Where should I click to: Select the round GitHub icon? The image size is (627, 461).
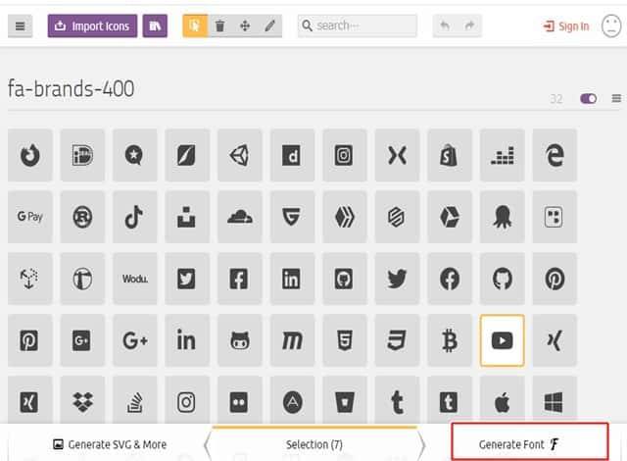(503, 279)
